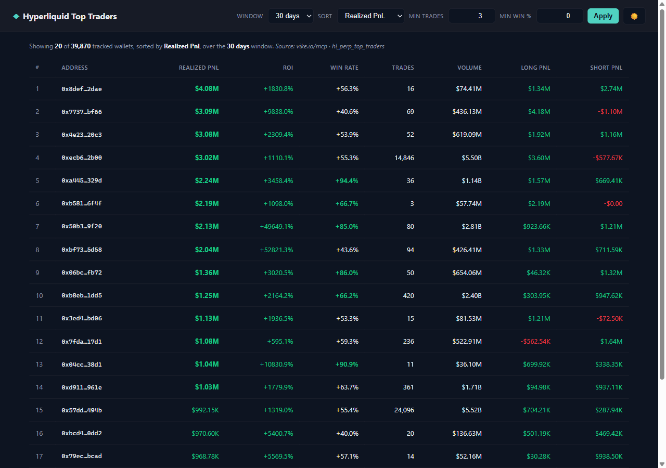Click the Address column header
The height and width of the screenshot is (468, 666).
coord(74,68)
